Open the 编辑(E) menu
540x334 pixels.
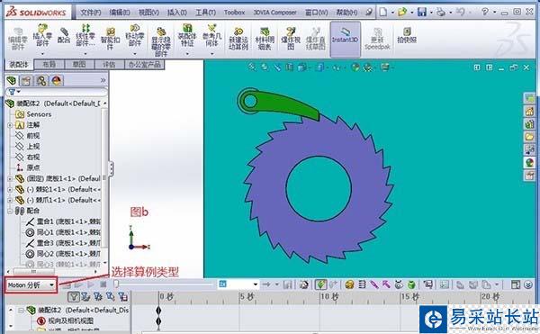click(x=120, y=13)
